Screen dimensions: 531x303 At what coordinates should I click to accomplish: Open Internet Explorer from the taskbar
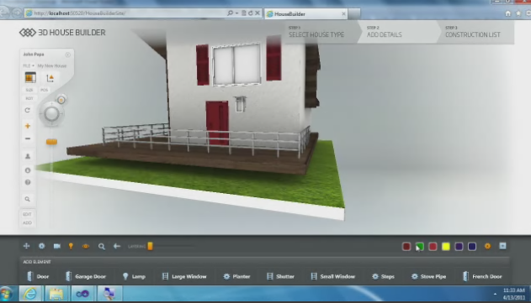[x=30, y=294]
